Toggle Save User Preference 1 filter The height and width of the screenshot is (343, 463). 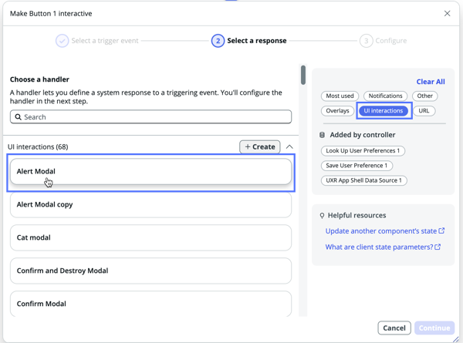pyautogui.click(x=357, y=166)
